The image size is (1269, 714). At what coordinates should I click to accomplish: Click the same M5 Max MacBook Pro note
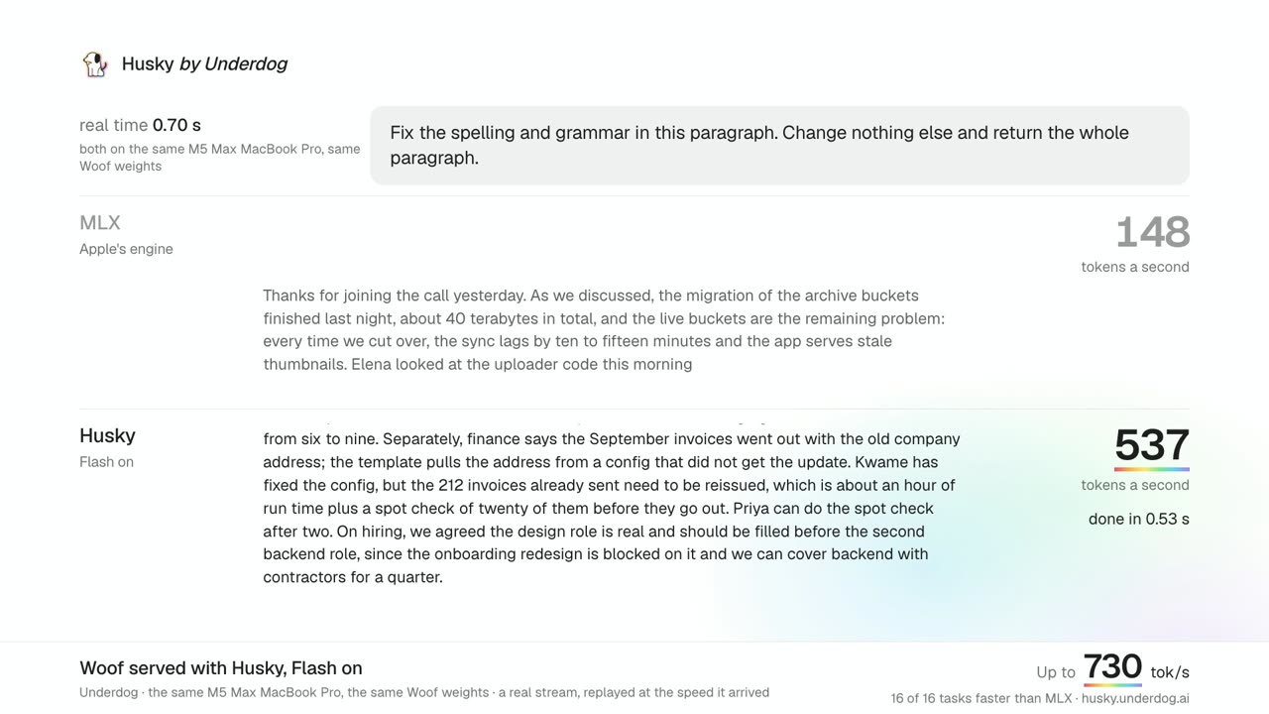220,158
